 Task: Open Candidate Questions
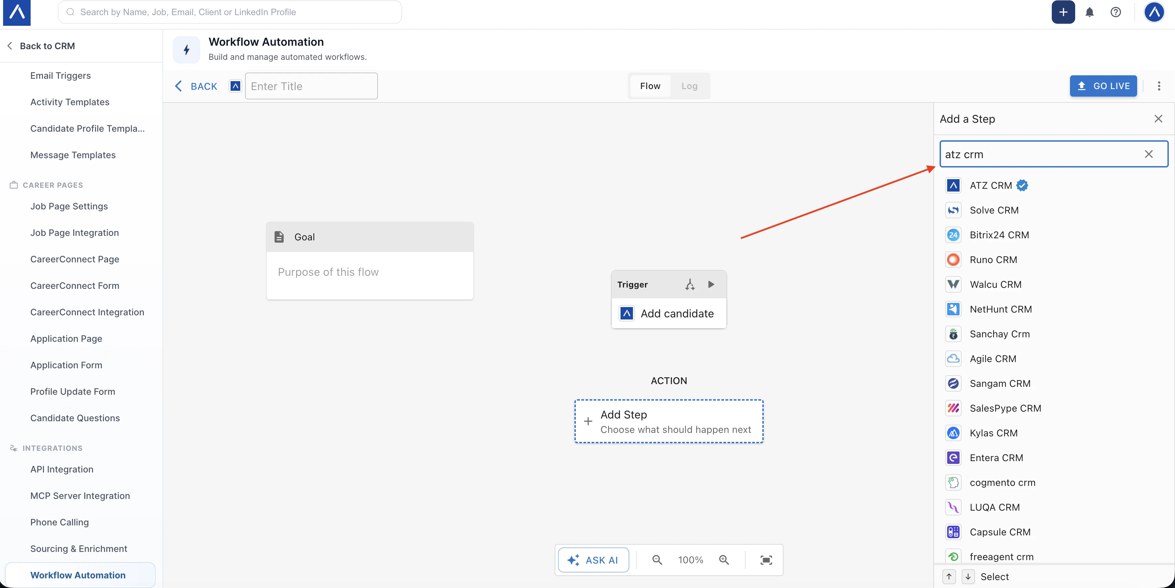click(75, 418)
